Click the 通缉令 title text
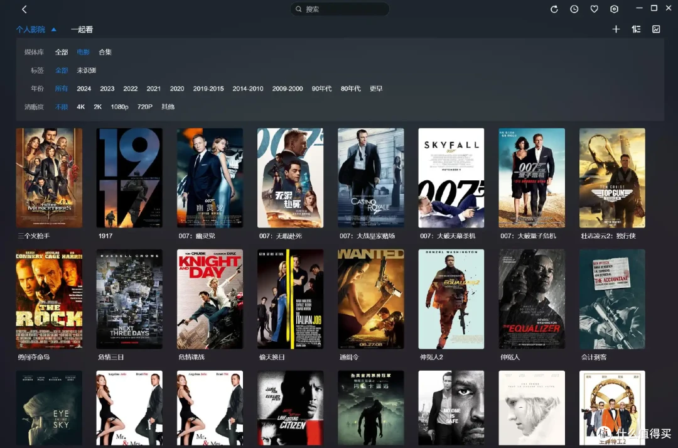This screenshot has height=448, width=678. pos(350,357)
